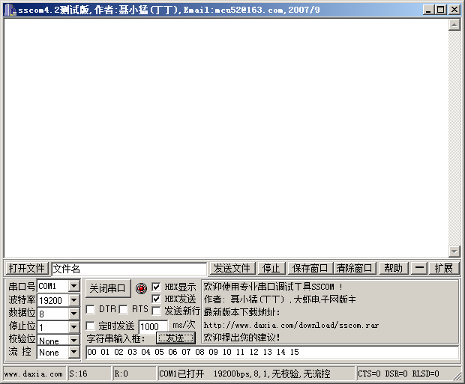Click the R:0 received counter

(x=121, y=374)
